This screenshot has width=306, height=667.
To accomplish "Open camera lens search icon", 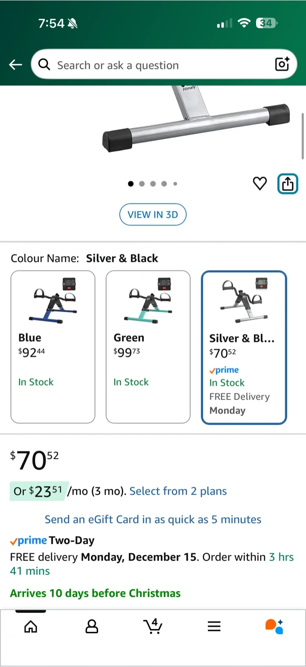I will pos(282,64).
